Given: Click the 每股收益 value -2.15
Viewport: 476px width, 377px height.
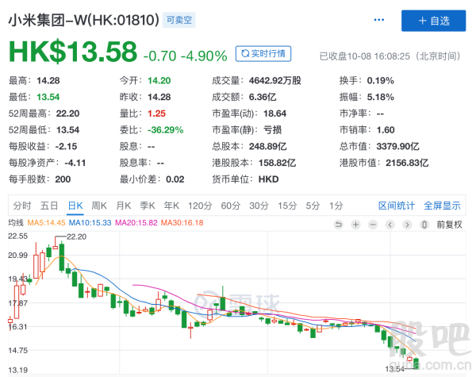Looking at the screenshot, I should tap(66, 146).
